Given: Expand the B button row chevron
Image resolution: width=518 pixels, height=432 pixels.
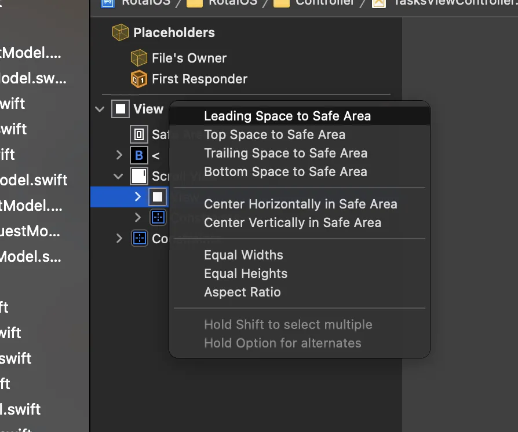Looking at the screenshot, I should coord(119,155).
